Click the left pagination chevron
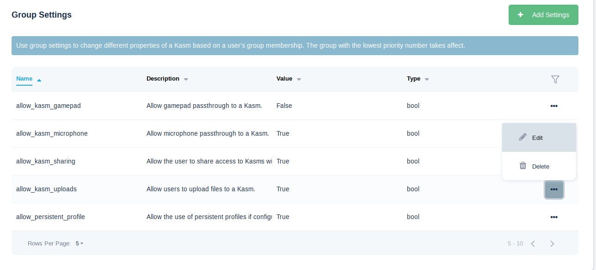The height and width of the screenshot is (270, 596). point(533,243)
